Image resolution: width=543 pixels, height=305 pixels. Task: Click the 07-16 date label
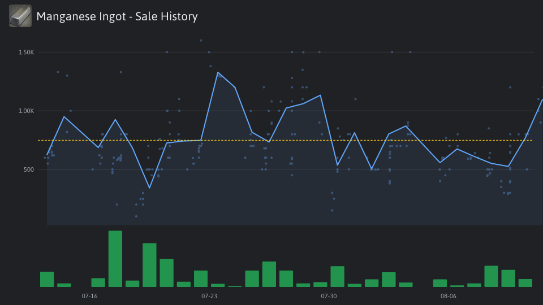coord(89,296)
